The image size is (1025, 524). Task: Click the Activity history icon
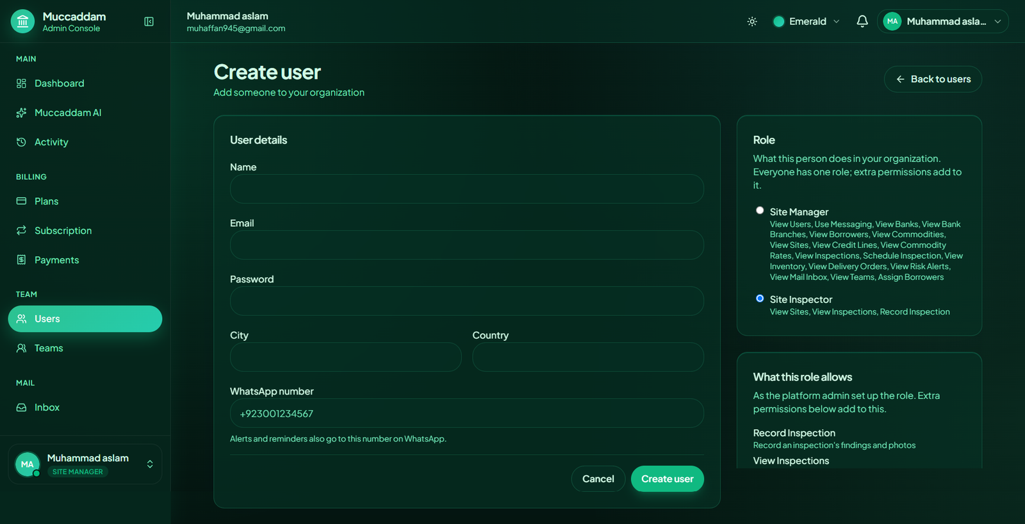coord(21,142)
